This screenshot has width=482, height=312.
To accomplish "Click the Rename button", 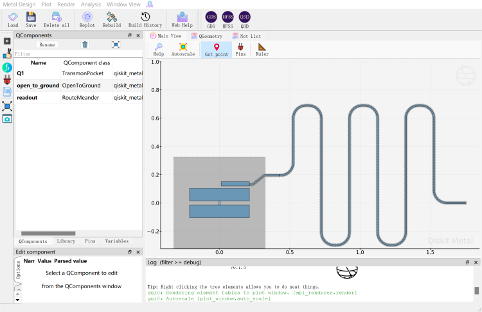I will pyautogui.click(x=47, y=45).
